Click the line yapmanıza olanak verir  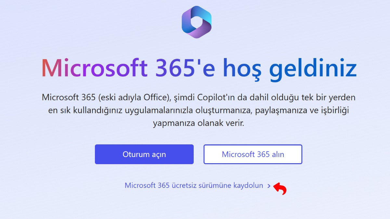click(x=198, y=124)
